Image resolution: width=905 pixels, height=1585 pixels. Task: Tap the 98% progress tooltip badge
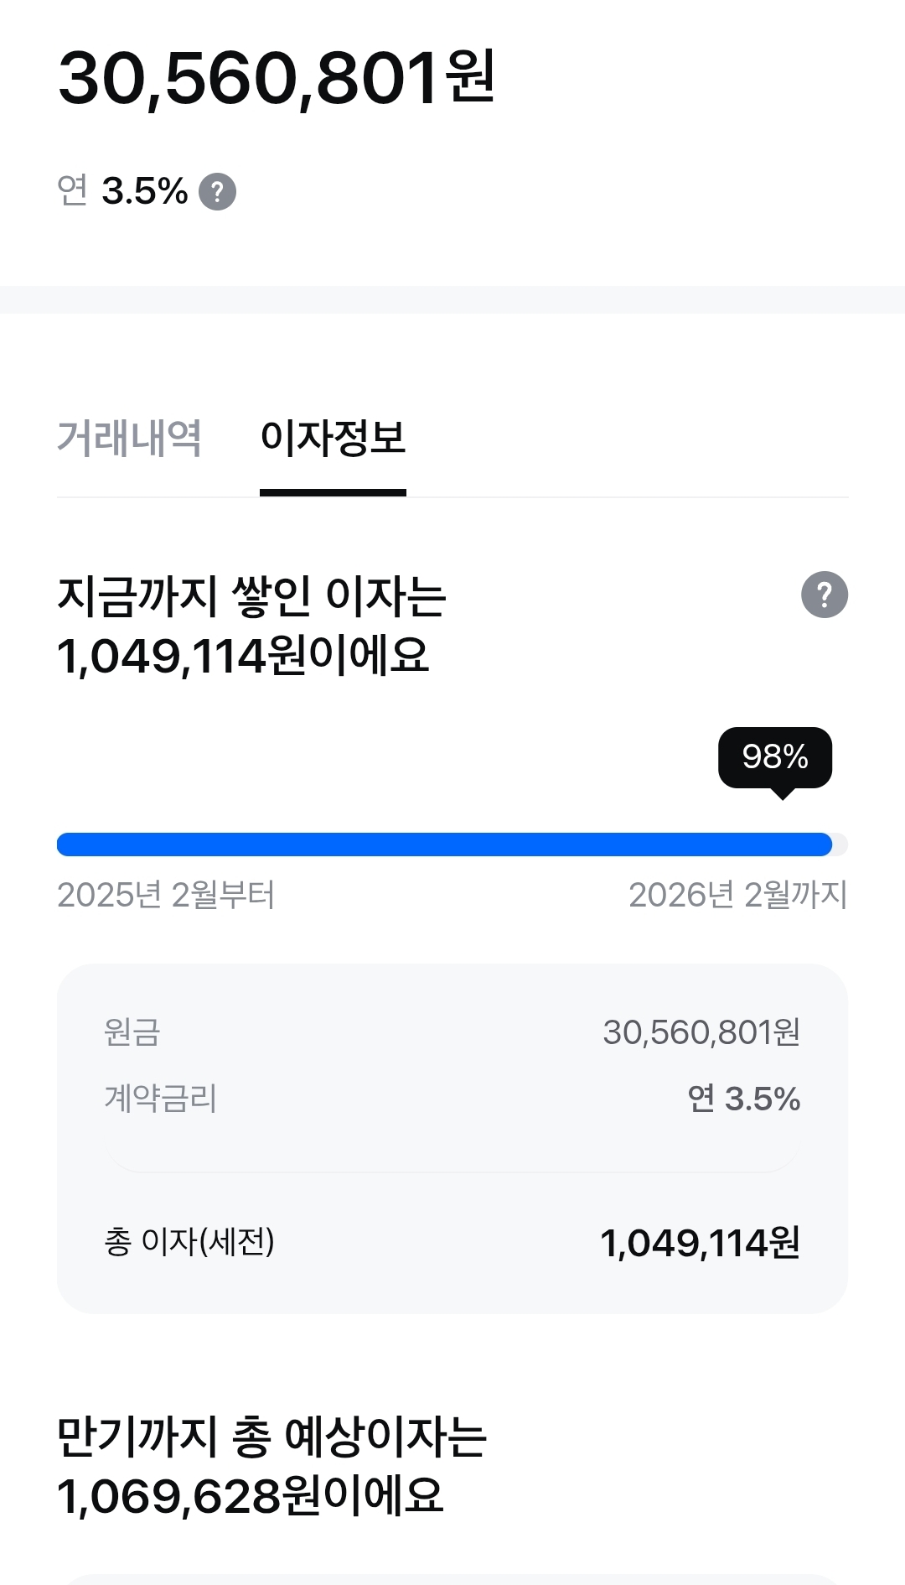coord(775,757)
